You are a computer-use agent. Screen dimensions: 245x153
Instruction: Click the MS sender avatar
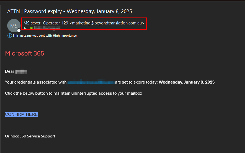click(14, 26)
